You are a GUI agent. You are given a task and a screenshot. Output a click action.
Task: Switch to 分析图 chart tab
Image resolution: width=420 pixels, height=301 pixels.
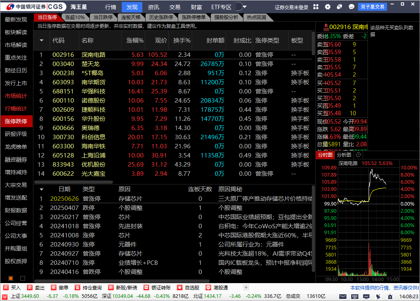[344, 155]
